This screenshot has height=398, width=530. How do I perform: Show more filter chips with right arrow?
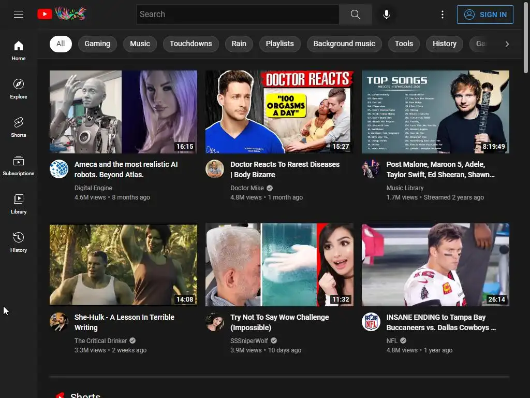point(507,44)
